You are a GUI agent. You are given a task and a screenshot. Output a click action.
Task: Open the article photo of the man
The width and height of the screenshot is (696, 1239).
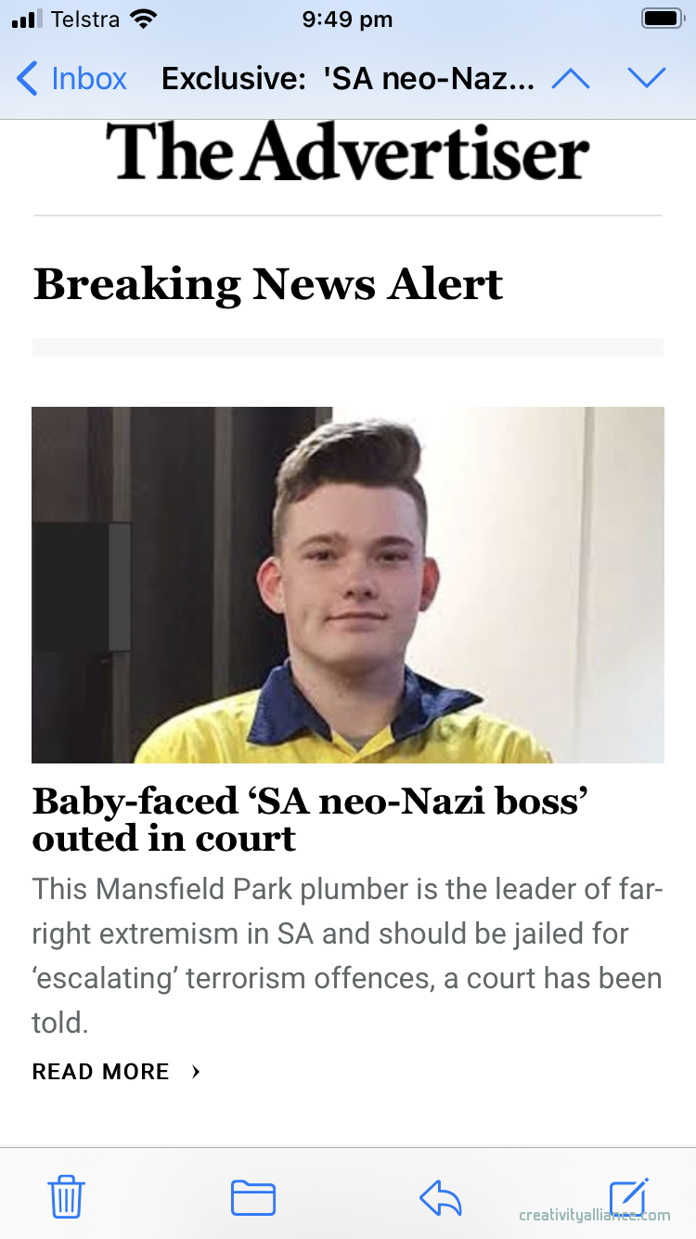coord(348,584)
